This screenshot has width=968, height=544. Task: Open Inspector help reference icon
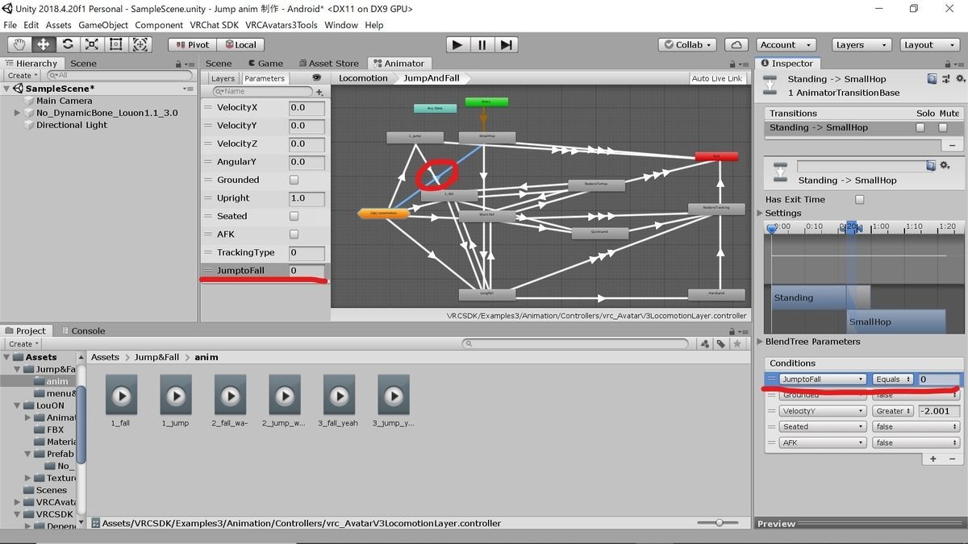(x=933, y=79)
